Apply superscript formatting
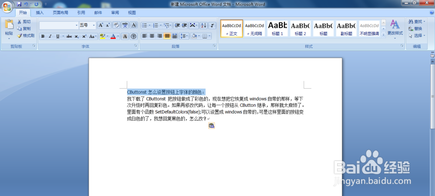This screenshot has height=196, width=435. click(84, 37)
